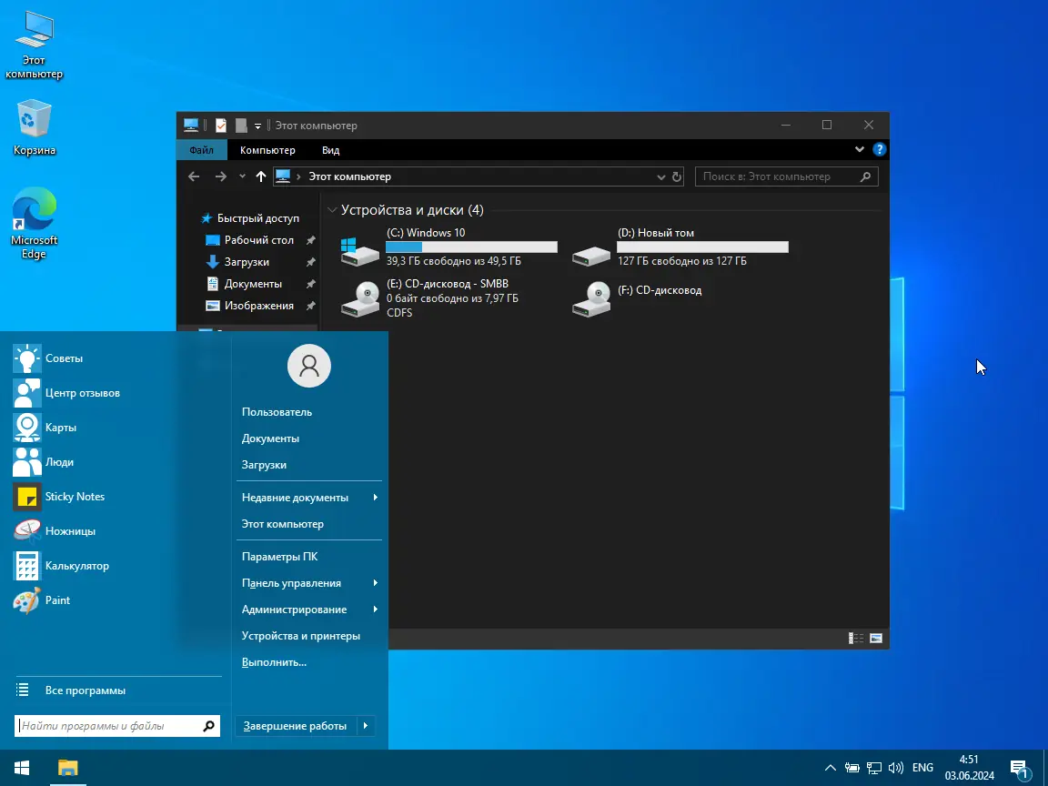1048x786 pixels.
Task: Select the (F:) CD-дисковод drive
Action: 639,297
